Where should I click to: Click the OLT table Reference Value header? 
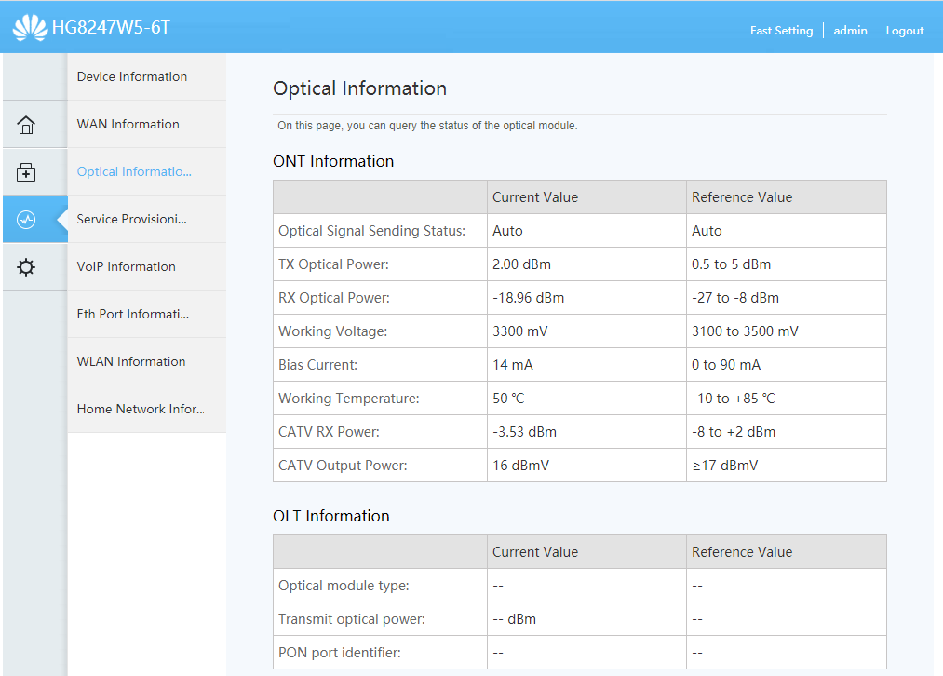click(742, 552)
